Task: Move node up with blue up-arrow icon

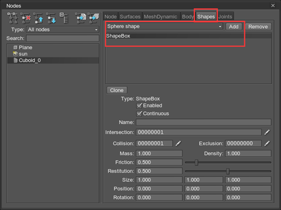Action: click(38, 18)
